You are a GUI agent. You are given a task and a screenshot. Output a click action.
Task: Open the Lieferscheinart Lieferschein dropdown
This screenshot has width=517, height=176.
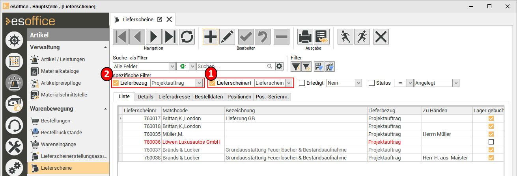(289, 83)
